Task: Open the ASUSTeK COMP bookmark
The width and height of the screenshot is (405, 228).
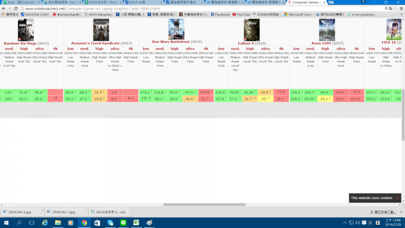Action: (35, 15)
